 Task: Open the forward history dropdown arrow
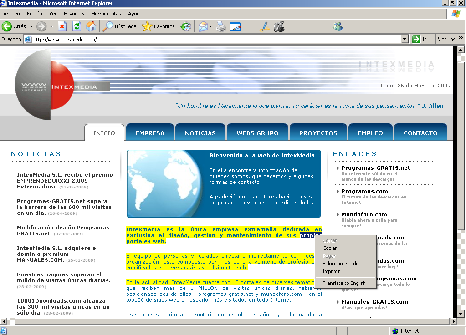point(51,26)
